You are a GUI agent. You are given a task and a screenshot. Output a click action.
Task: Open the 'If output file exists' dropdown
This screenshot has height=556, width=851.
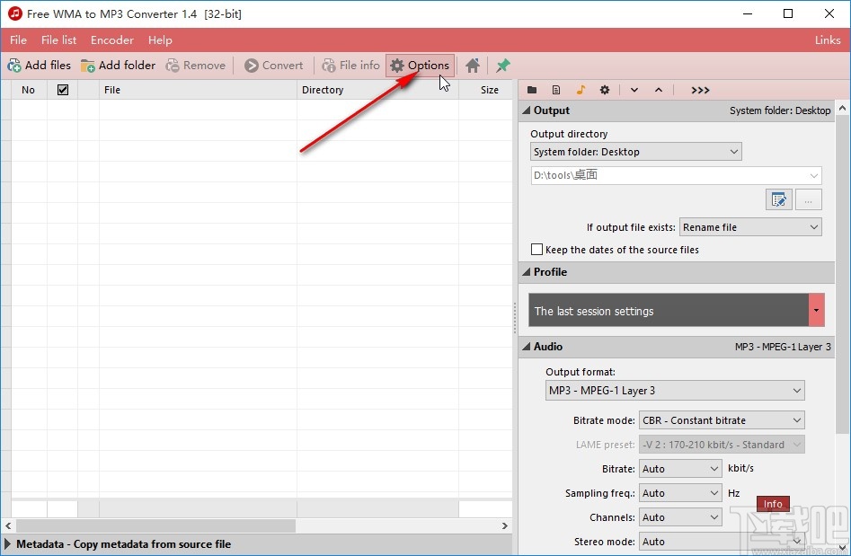point(749,226)
